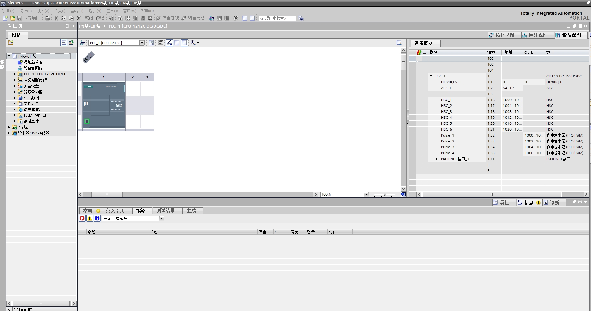Click the copy icon in toolbar
The image size is (591, 311).
(64, 18)
